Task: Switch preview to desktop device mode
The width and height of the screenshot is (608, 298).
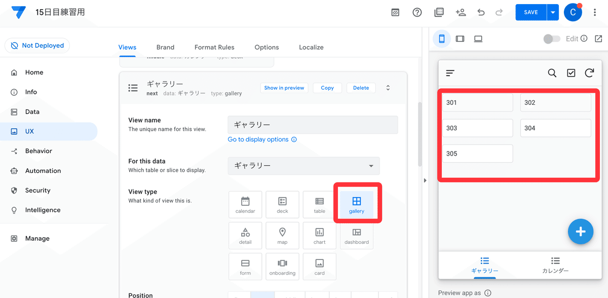Action: [478, 38]
